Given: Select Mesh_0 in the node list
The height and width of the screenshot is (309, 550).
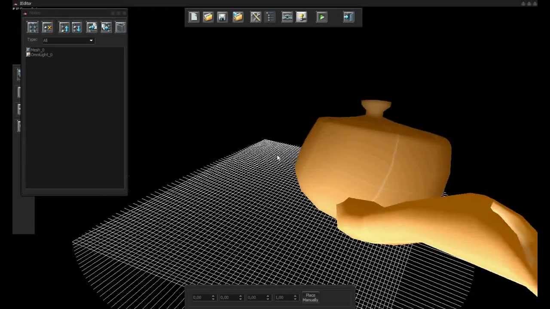Looking at the screenshot, I should pyautogui.click(x=35, y=50).
